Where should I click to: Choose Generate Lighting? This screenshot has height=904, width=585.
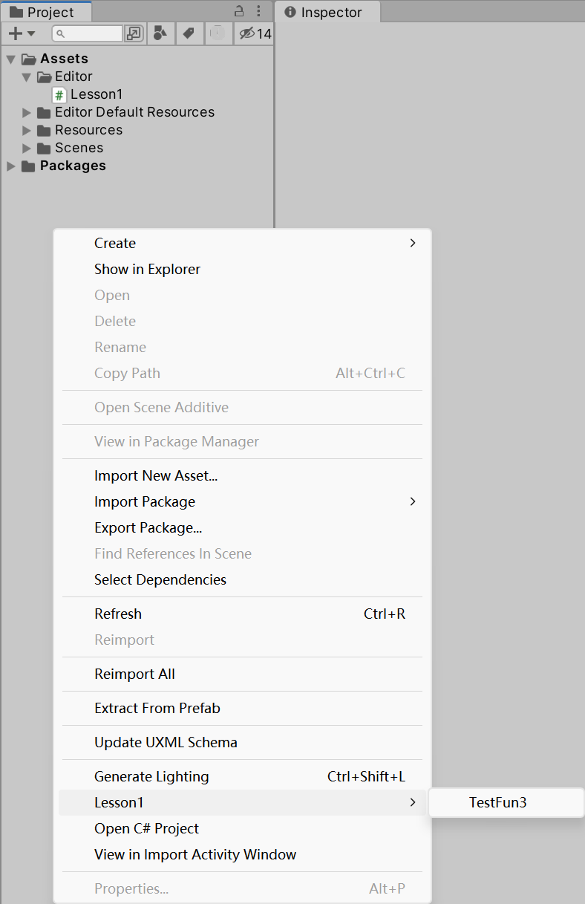242,776
